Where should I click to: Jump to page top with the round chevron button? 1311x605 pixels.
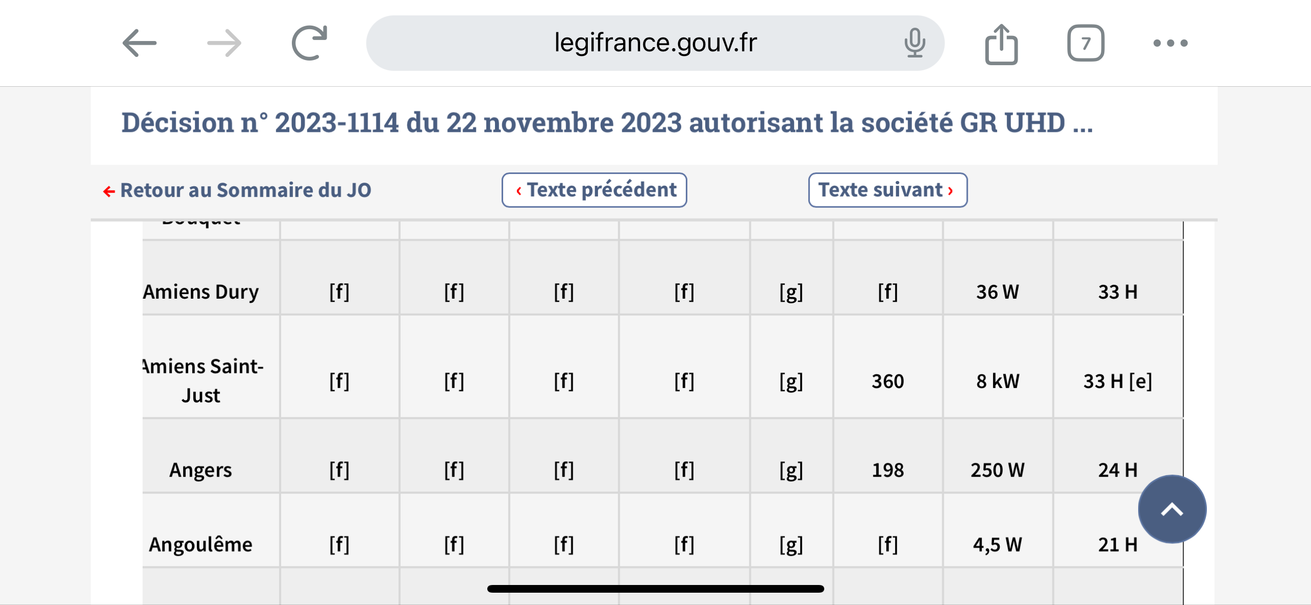(x=1172, y=509)
